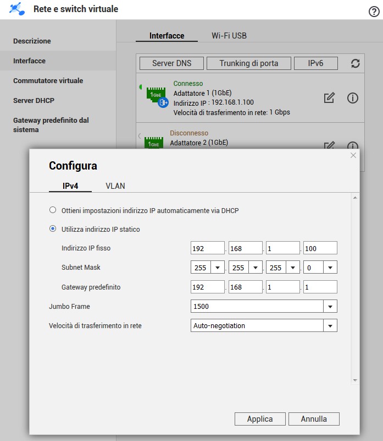Click the Adattatore 2 network card icon
This screenshot has width=383, height=441.
154,143
